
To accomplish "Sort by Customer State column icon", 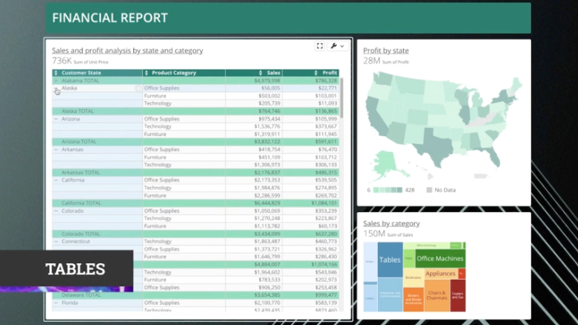I will [57, 73].
